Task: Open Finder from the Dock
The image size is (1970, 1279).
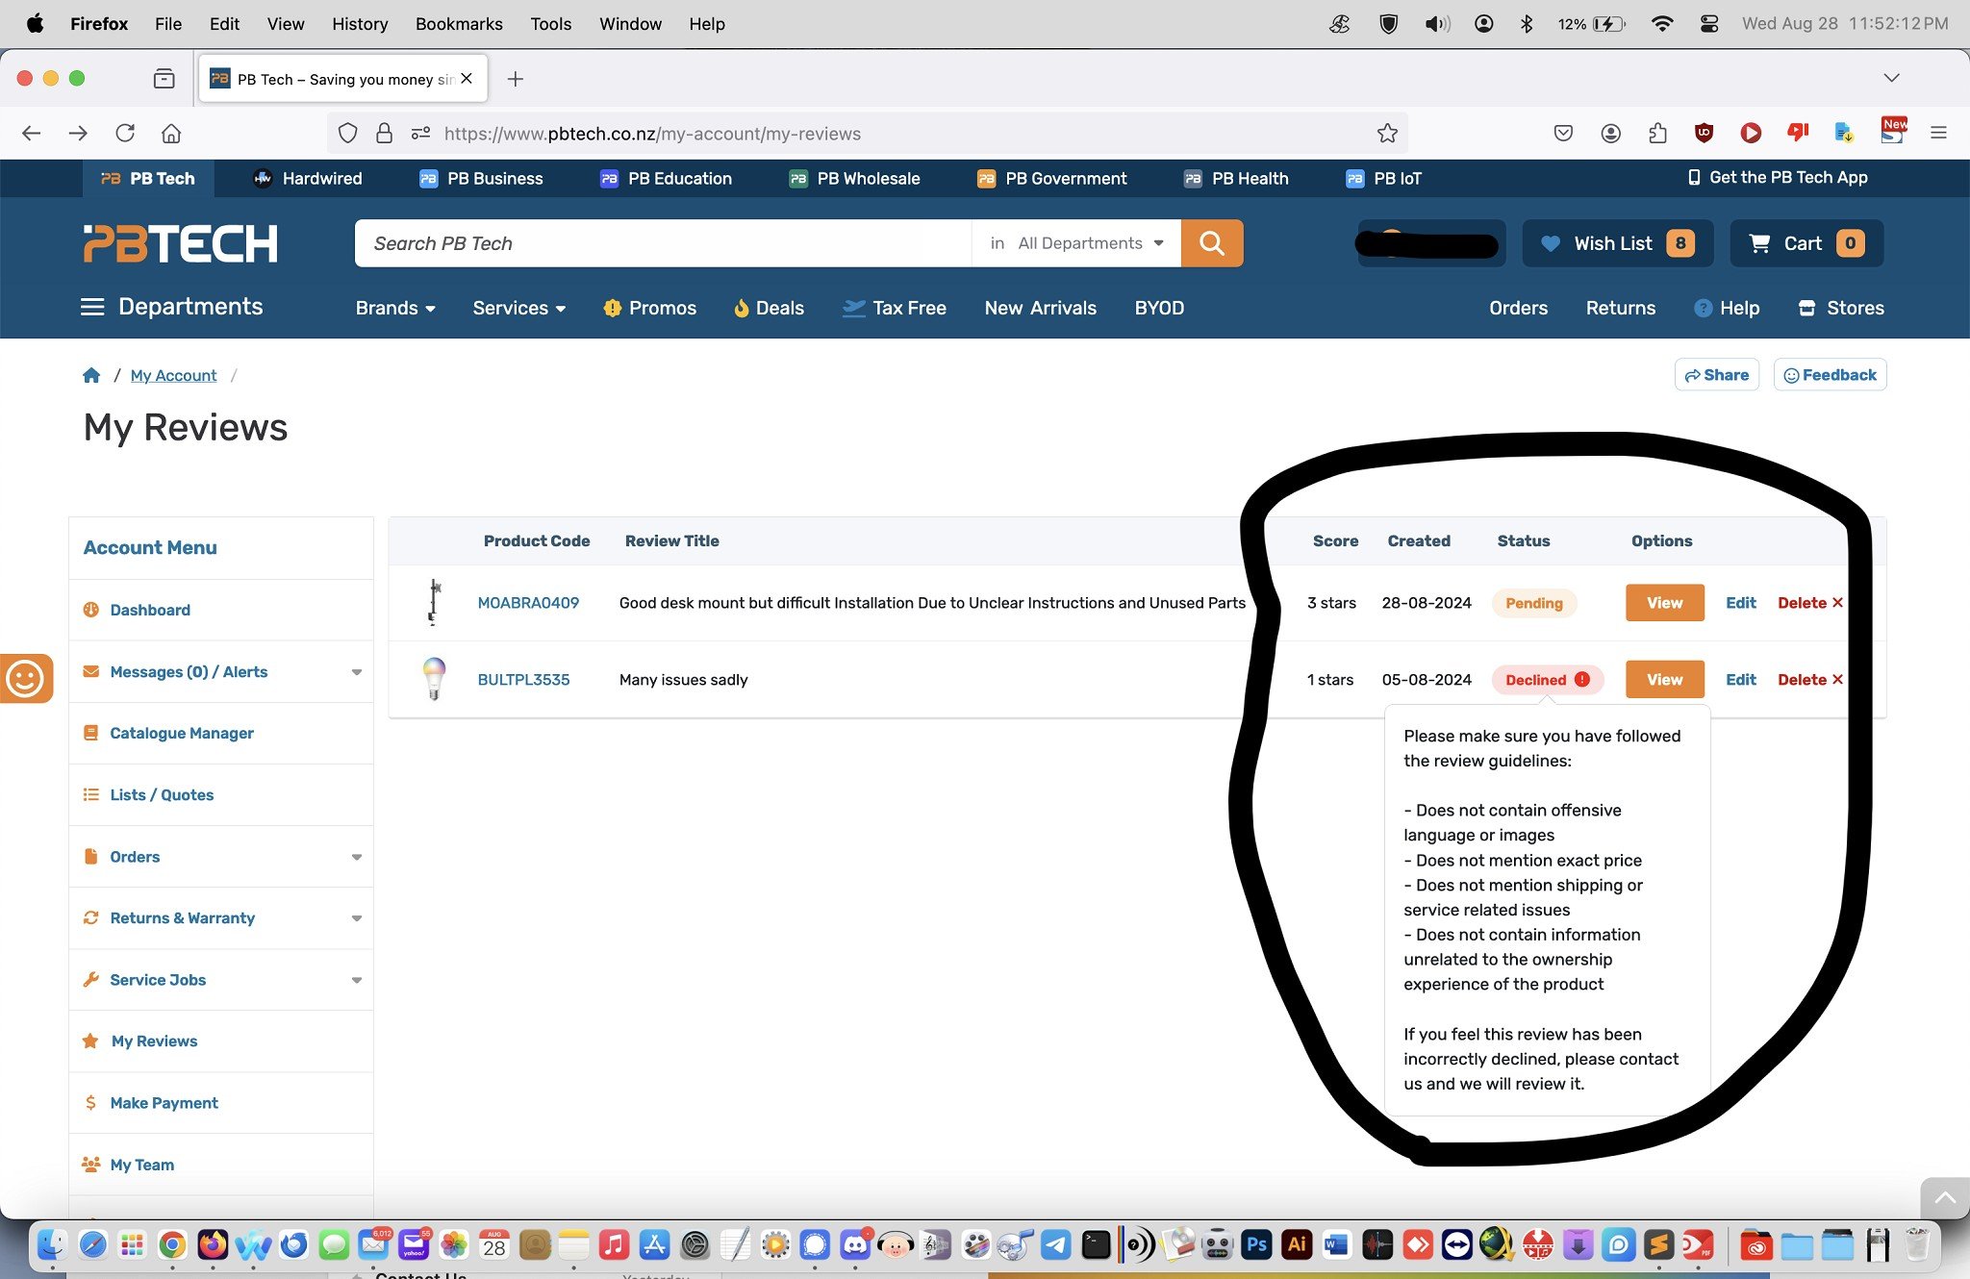Action: click(52, 1245)
